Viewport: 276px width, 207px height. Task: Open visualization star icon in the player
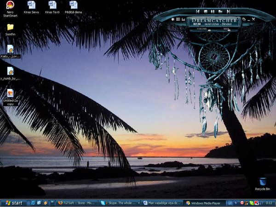click(172, 19)
